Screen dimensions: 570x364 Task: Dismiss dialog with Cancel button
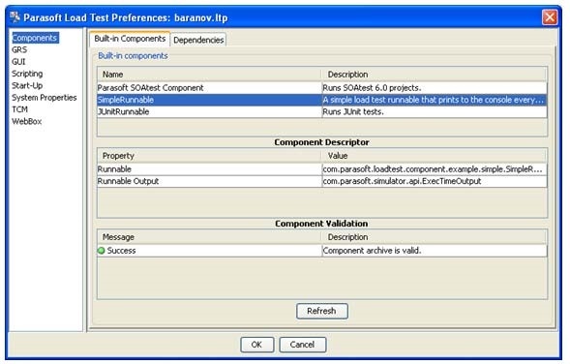[303, 345]
